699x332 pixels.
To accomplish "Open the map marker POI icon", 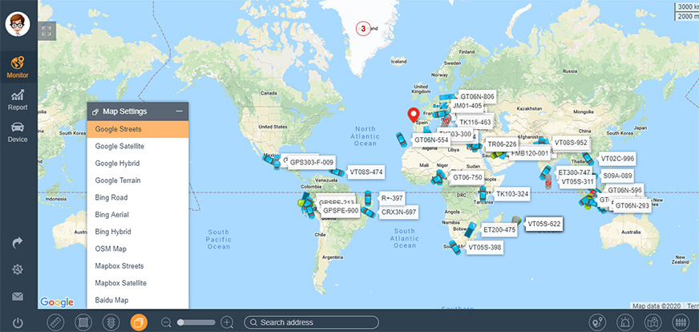I will pos(653,322).
